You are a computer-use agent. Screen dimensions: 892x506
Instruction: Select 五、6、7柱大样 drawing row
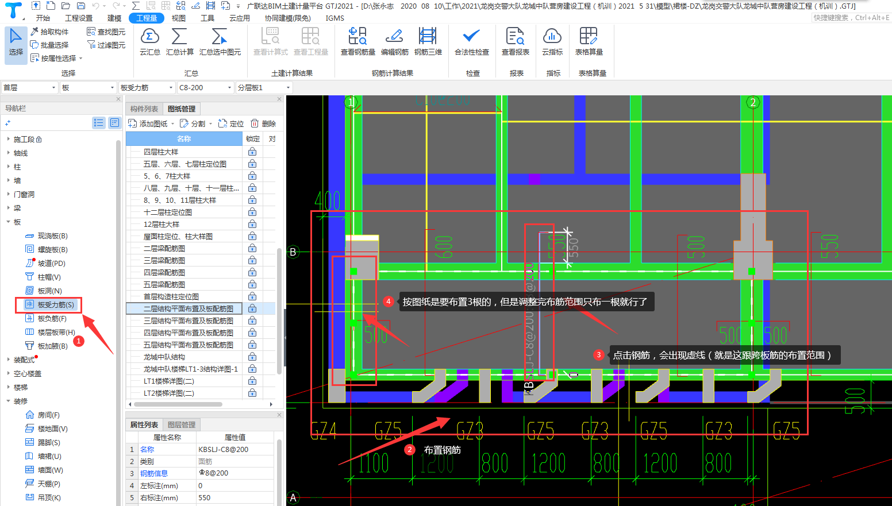(x=184, y=176)
